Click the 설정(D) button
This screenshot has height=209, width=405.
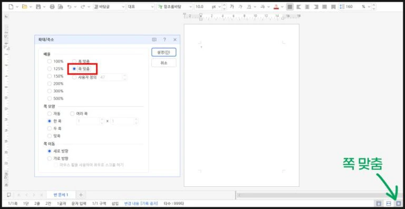[x=164, y=52]
